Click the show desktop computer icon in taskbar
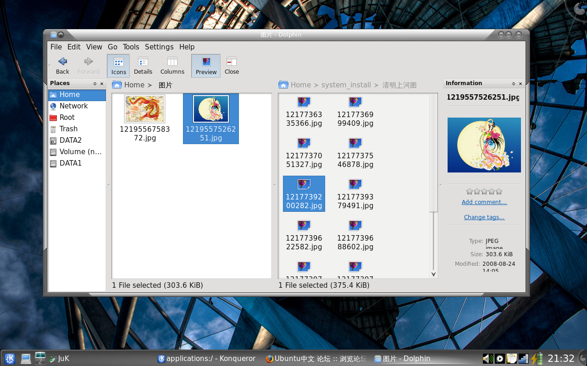Viewport: 587px width, 366px height. click(26, 359)
